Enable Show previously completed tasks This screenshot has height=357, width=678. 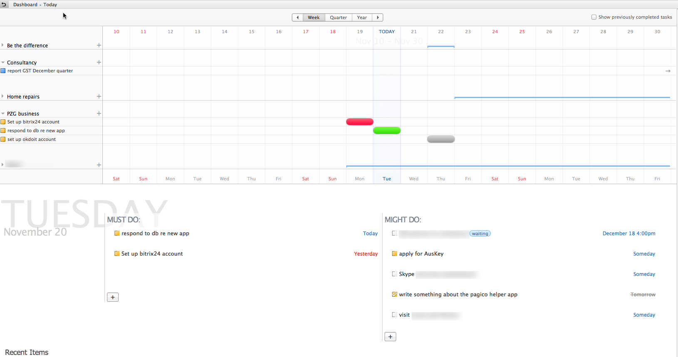(x=594, y=17)
